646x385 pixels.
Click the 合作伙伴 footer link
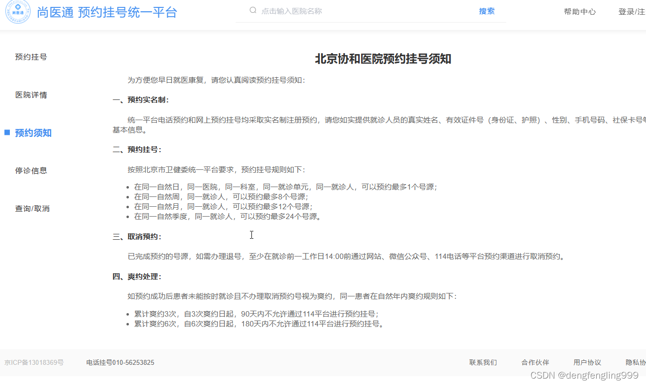(x=535, y=362)
